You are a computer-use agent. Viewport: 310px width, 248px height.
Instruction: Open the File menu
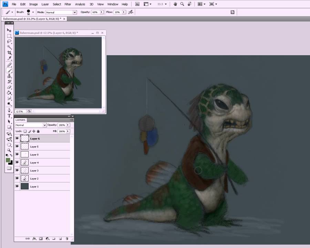click(14, 4)
